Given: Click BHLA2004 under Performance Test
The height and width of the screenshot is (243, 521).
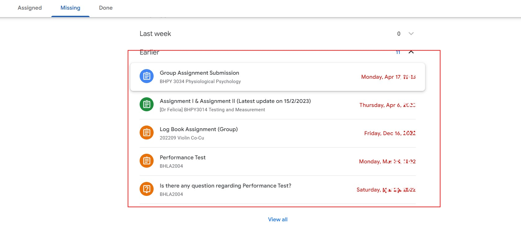Looking at the screenshot, I should (x=171, y=166).
